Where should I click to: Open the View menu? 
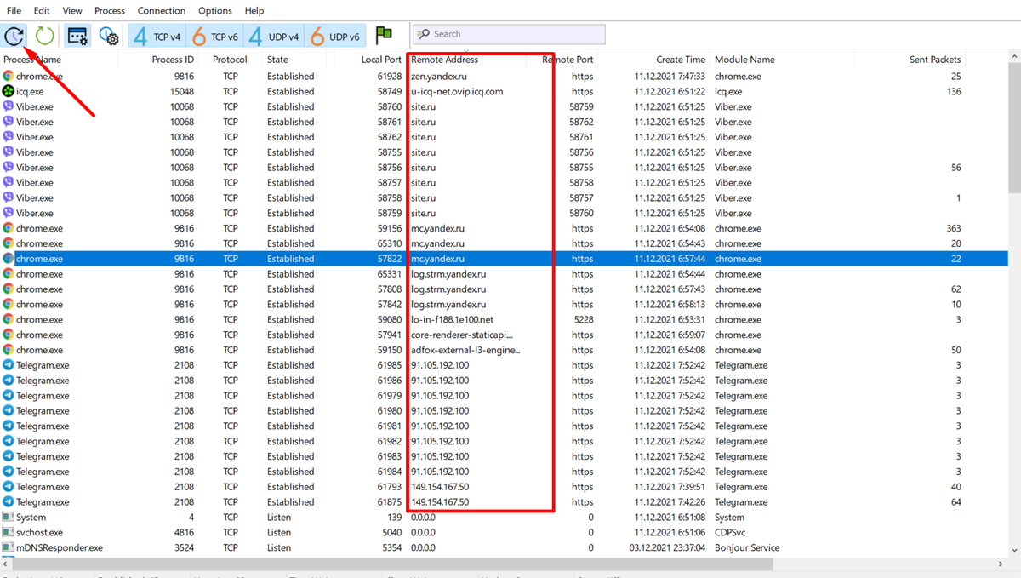pos(72,11)
